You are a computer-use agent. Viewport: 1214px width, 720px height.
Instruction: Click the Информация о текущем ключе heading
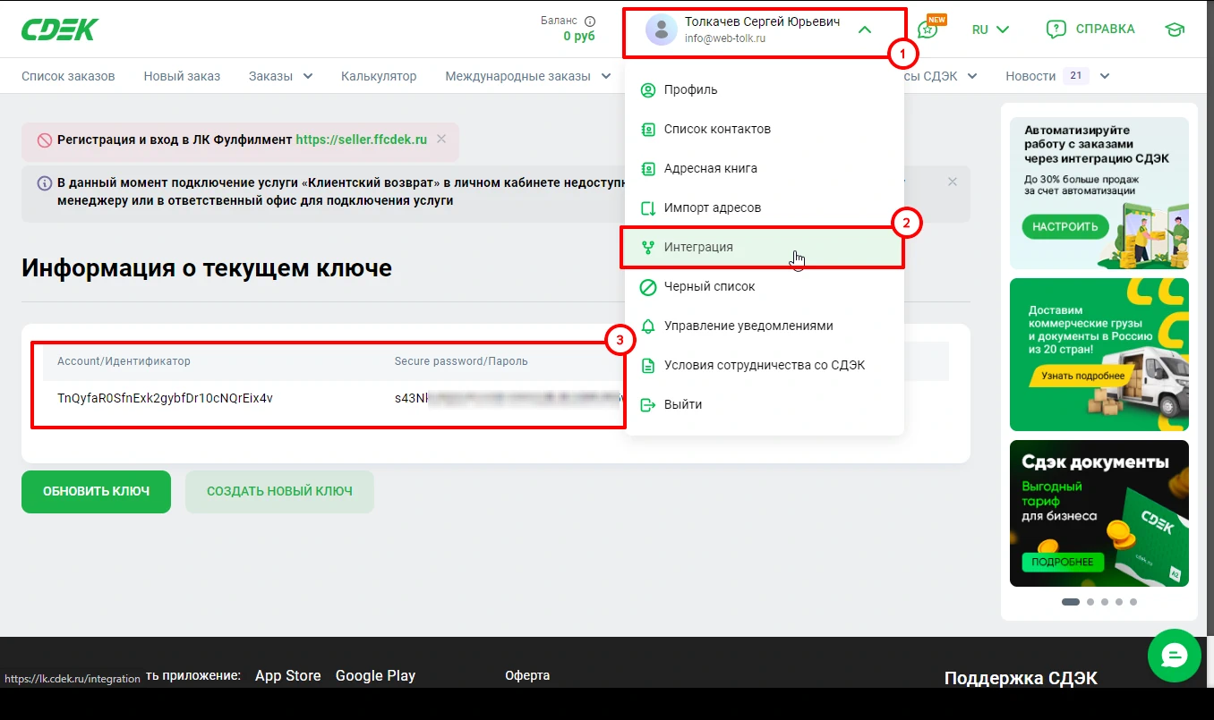207,267
